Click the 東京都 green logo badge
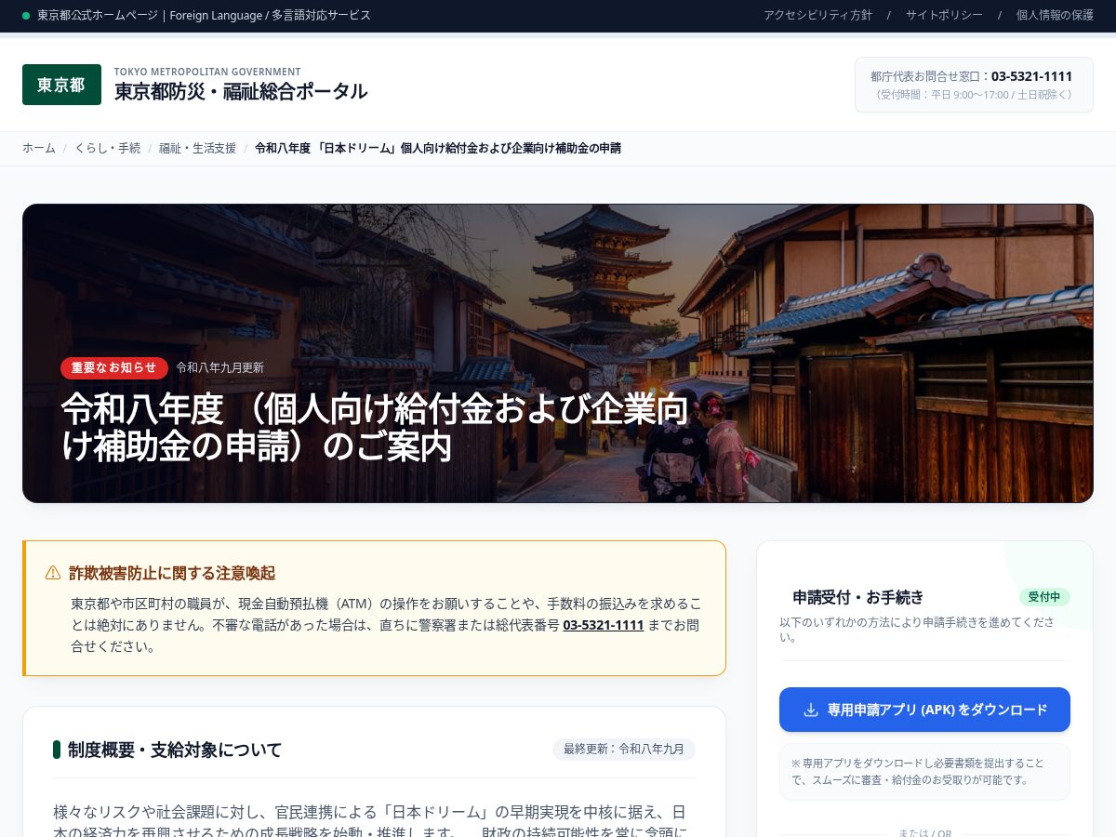 (61, 85)
